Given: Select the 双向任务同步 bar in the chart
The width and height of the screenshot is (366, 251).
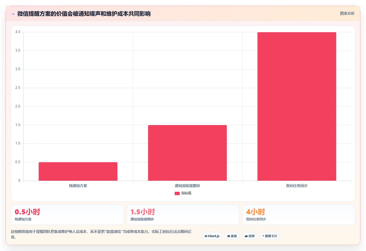Looking at the screenshot, I should [297, 106].
